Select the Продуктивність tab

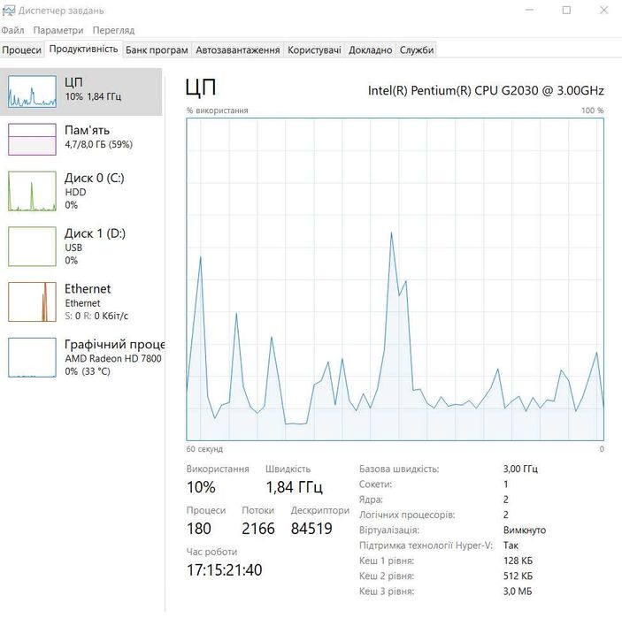tap(83, 50)
